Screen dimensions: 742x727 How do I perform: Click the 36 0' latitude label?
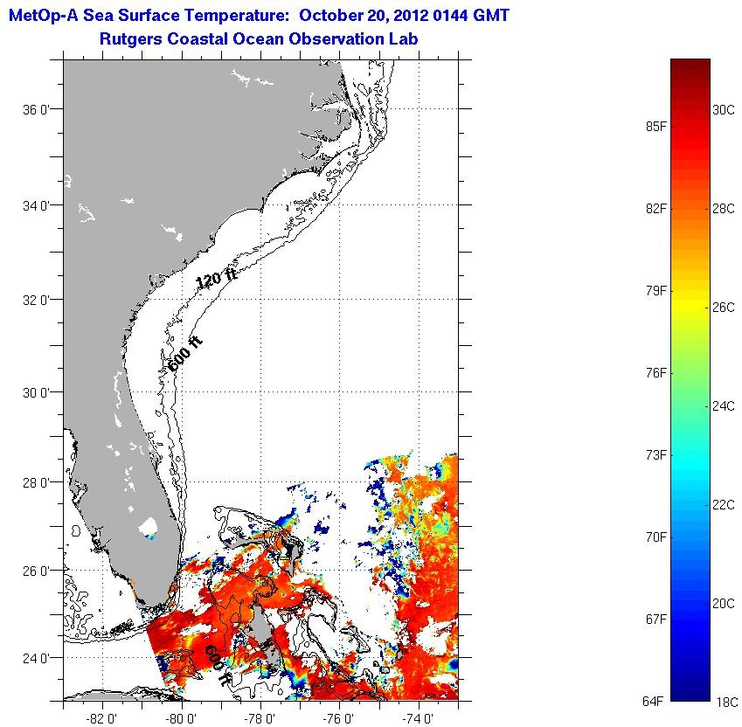(x=36, y=110)
